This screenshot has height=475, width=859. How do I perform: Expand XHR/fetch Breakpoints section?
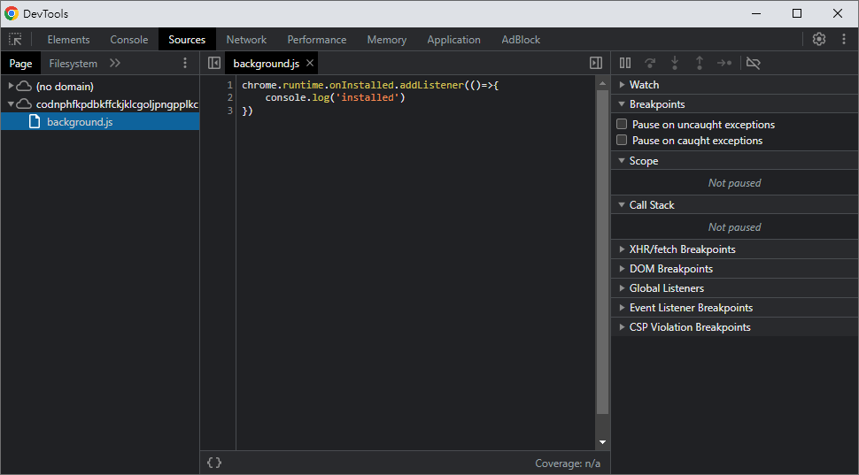(x=682, y=249)
